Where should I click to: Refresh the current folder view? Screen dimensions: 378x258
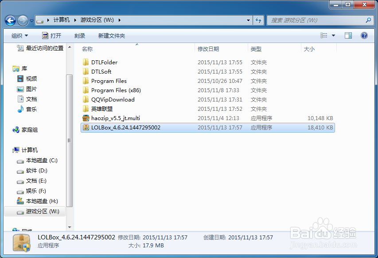258,20
